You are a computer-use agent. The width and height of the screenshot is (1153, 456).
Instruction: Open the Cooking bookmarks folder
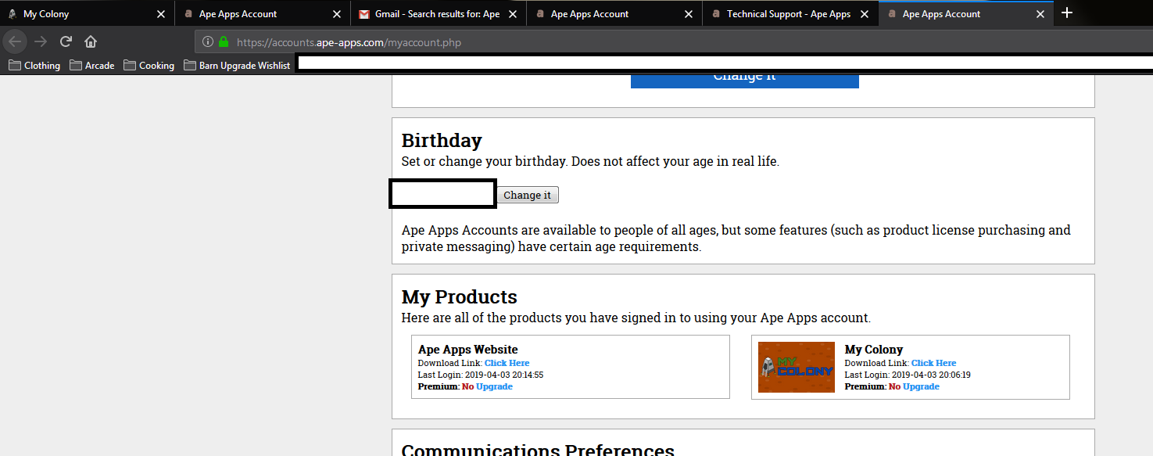(149, 66)
